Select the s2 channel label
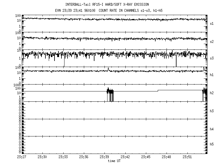 (x=212, y=41)
